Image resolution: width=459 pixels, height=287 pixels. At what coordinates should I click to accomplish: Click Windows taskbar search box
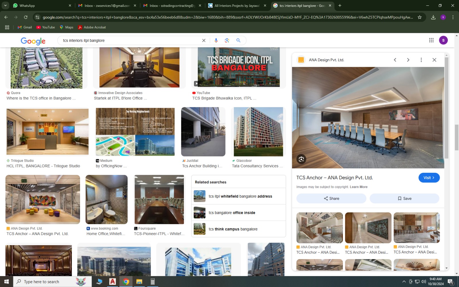pos(52,282)
